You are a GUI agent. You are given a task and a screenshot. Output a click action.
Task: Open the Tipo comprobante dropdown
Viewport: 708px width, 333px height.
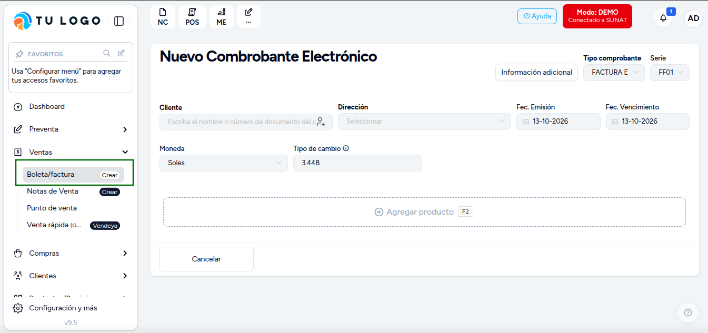click(614, 73)
